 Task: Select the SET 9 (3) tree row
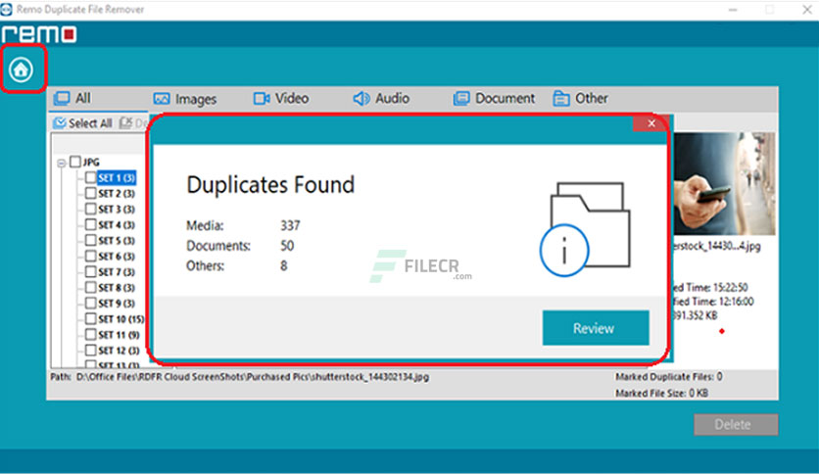pyautogui.click(x=117, y=304)
